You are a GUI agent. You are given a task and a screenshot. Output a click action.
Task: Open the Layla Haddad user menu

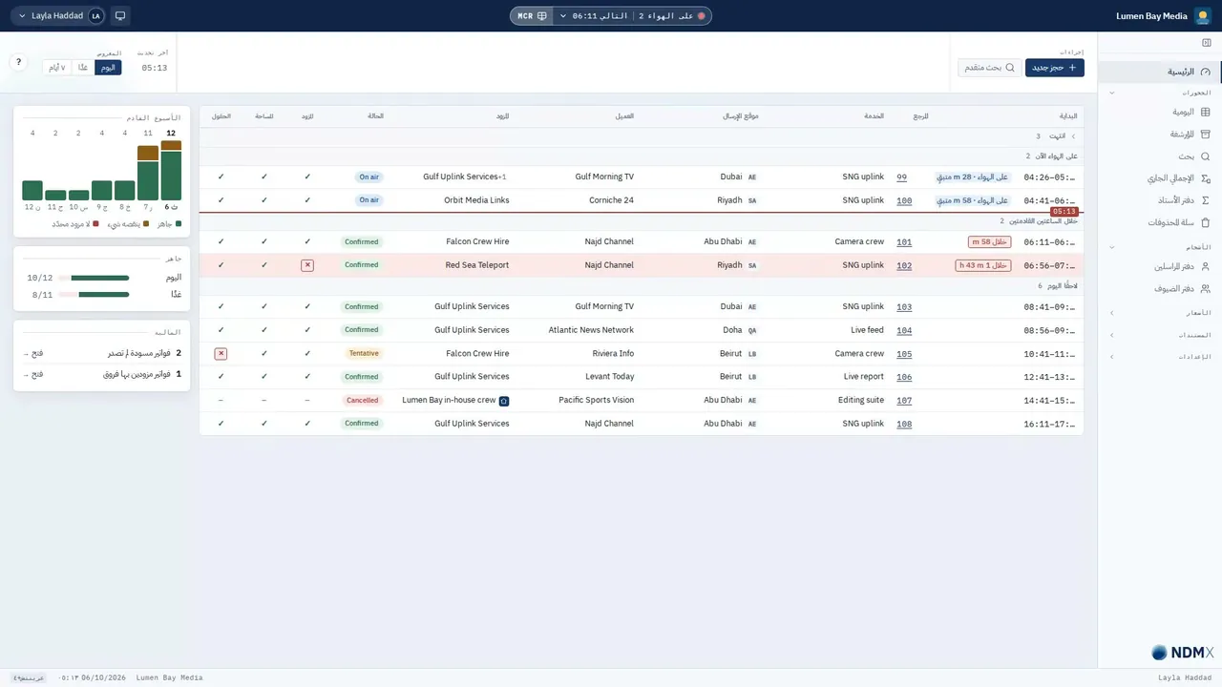(58, 16)
